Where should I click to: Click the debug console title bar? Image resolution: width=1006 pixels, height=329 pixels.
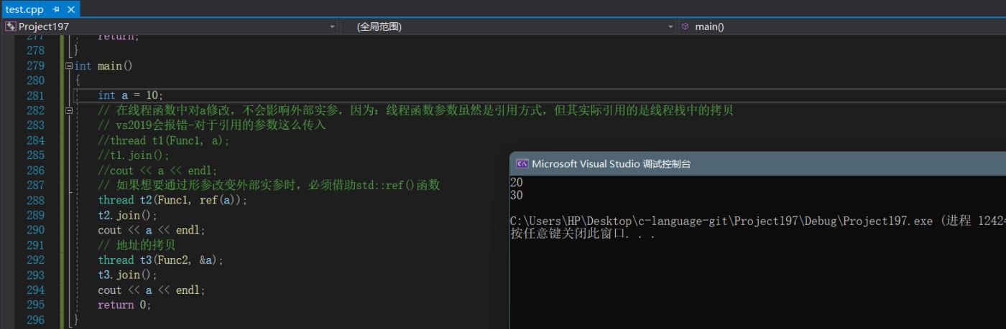[x=754, y=164]
